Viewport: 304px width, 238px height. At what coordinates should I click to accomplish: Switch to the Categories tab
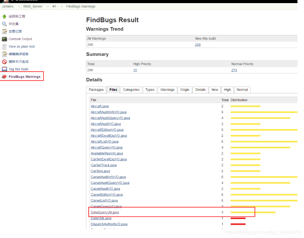[131, 90]
